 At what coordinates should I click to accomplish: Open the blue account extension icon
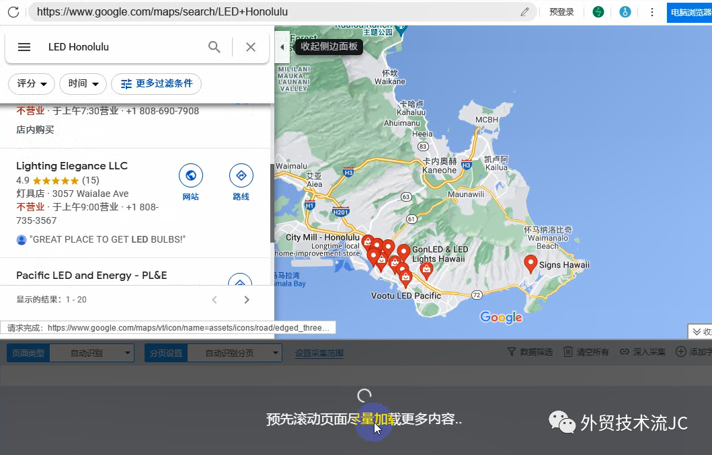[x=625, y=12]
